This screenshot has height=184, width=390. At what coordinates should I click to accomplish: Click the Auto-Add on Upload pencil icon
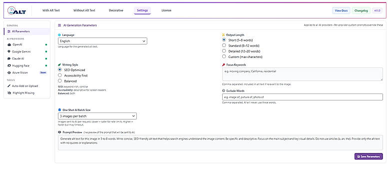[9, 86]
